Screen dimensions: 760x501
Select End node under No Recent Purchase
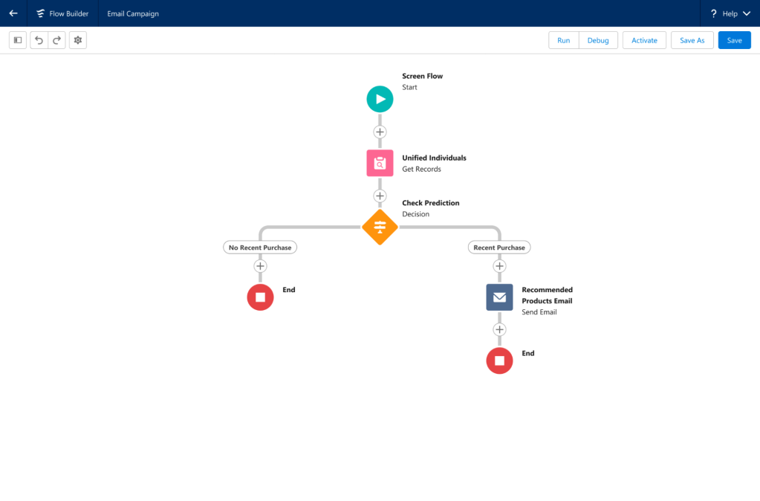click(260, 297)
